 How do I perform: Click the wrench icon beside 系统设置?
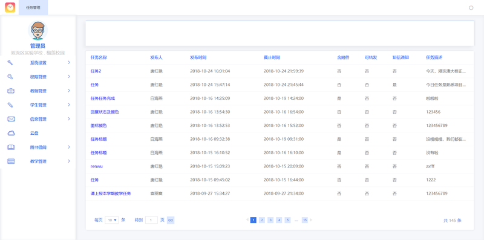point(10,63)
